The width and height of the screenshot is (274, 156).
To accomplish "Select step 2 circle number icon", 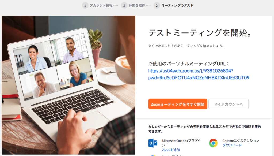I will 124,6.
